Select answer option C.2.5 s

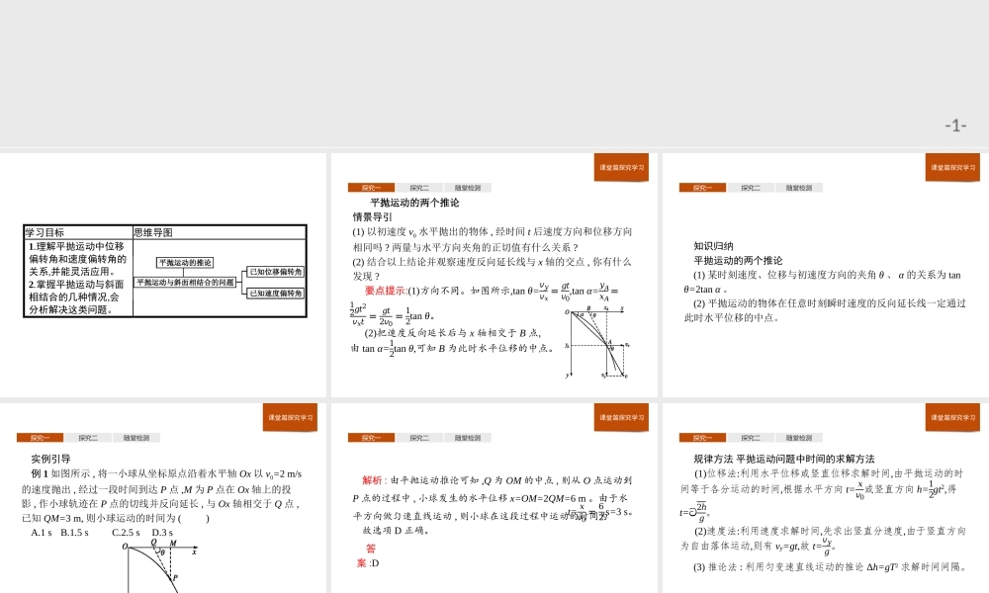tap(126, 532)
